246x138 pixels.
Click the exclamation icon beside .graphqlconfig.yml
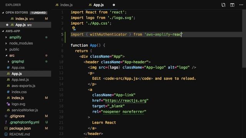pos(6,122)
